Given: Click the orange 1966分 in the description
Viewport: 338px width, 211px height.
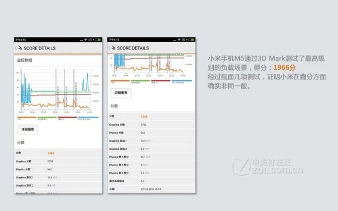Looking at the screenshot, I should [x=285, y=68].
